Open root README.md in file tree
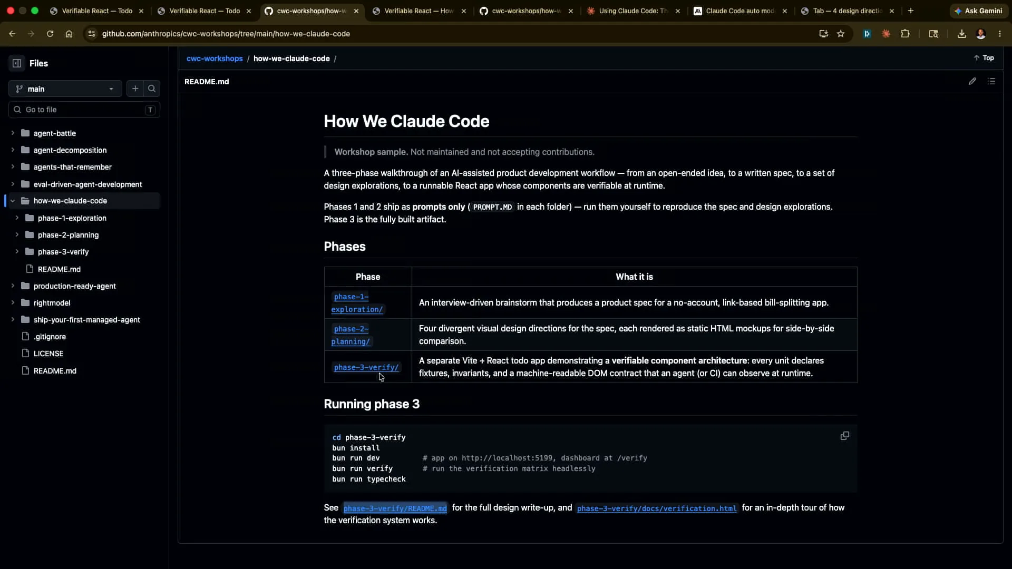1012x569 pixels. point(55,371)
